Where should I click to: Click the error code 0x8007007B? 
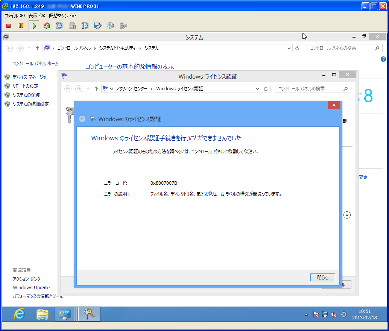click(x=164, y=183)
